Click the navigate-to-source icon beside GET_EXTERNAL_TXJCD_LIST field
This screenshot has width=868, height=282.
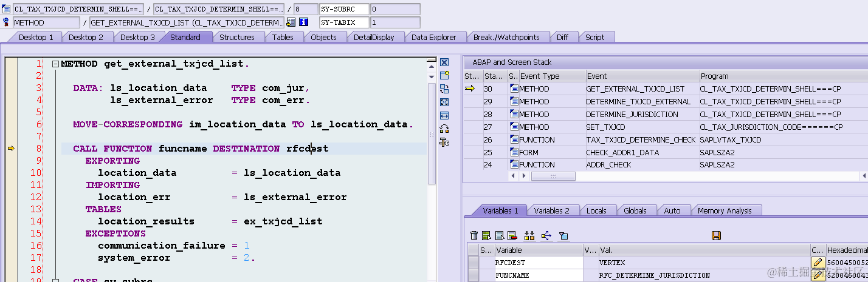click(291, 22)
